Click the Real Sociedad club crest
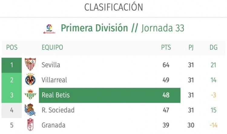Viewport: 227px width, 134px height. (x=30, y=110)
